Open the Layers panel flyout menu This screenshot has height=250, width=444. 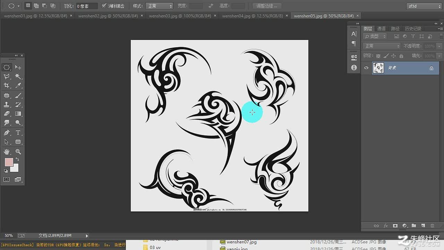point(441,28)
